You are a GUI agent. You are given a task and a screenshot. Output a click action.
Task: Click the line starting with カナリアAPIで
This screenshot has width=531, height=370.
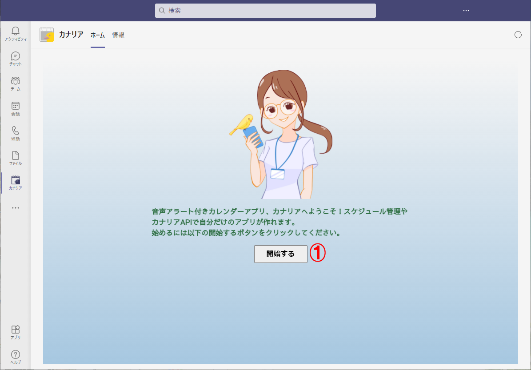[x=224, y=222]
